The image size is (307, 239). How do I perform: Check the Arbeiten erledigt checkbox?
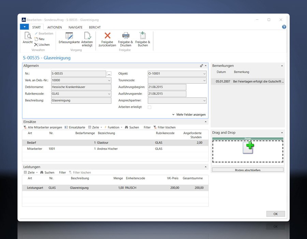(x=149, y=107)
